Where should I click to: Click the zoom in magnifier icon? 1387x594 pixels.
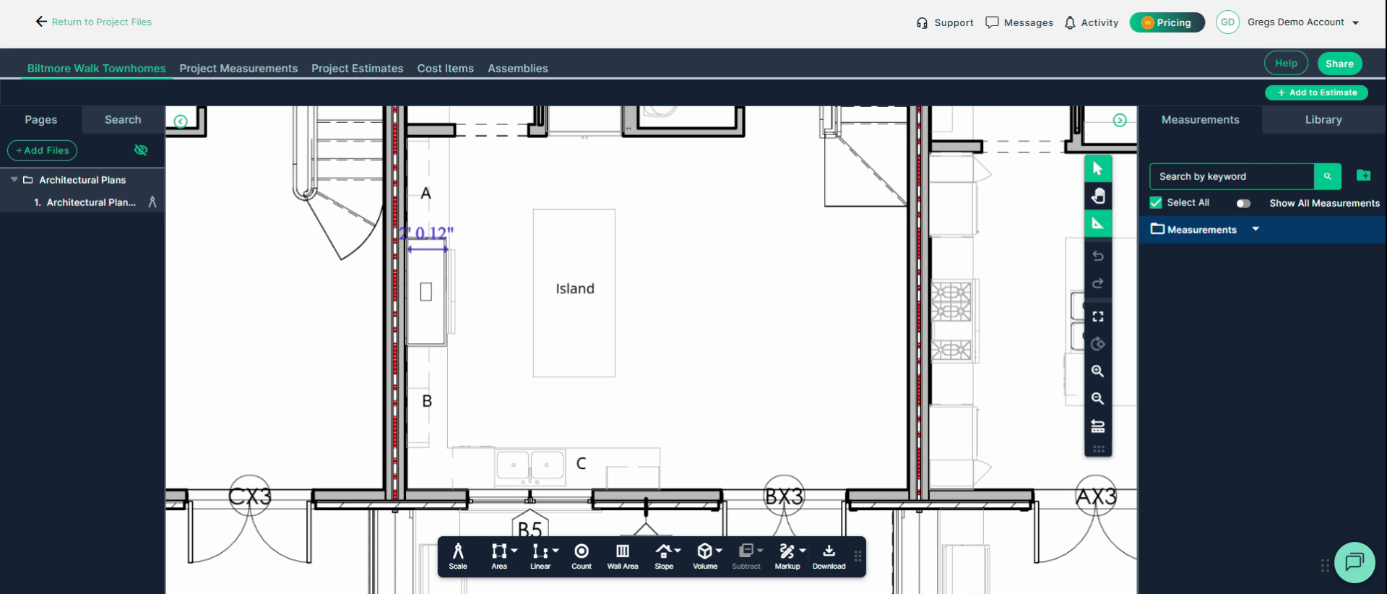pos(1098,371)
